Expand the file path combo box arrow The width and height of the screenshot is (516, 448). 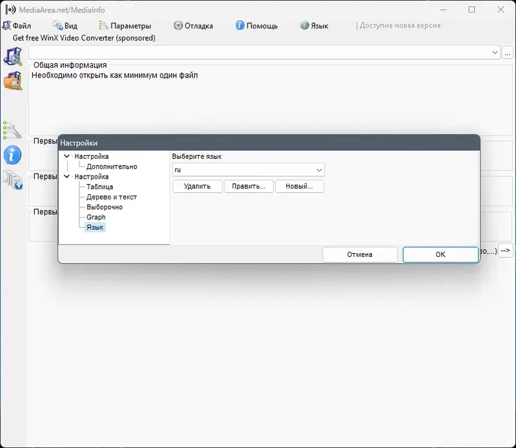pos(495,52)
